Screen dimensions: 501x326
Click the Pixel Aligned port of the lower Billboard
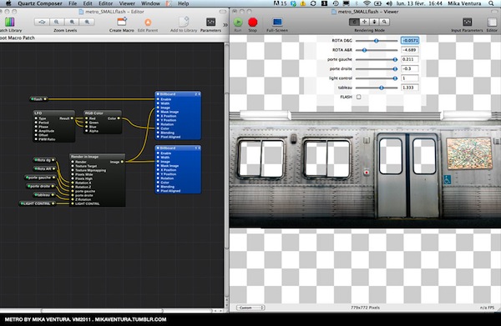tap(158, 191)
